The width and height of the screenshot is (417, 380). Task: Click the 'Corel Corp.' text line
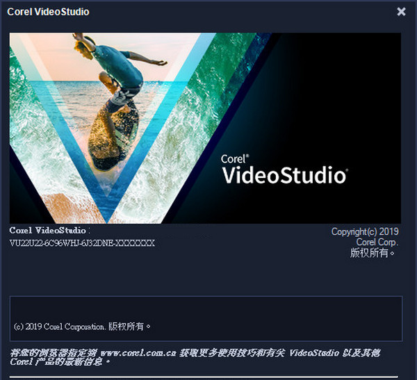pyautogui.click(x=377, y=242)
